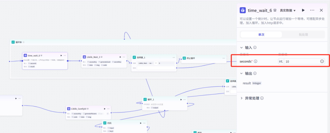330x133 pixels.
Task: Open the Liblib_Wait_3 node menu
Action: [124, 57]
